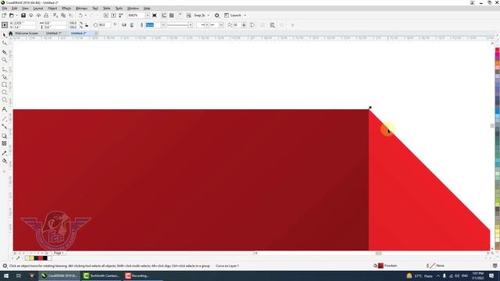
Task: Click the horizontal scrollbar thumb
Action: click(378, 253)
